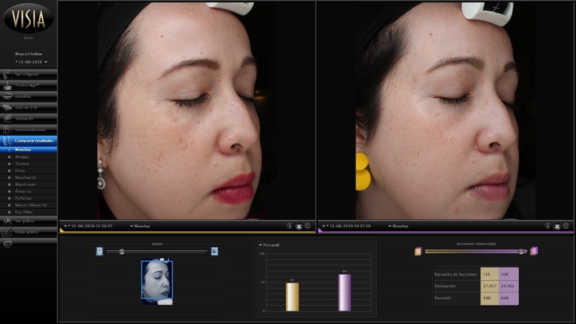Click the info icon under left image
576x324 pixels.
click(x=290, y=226)
